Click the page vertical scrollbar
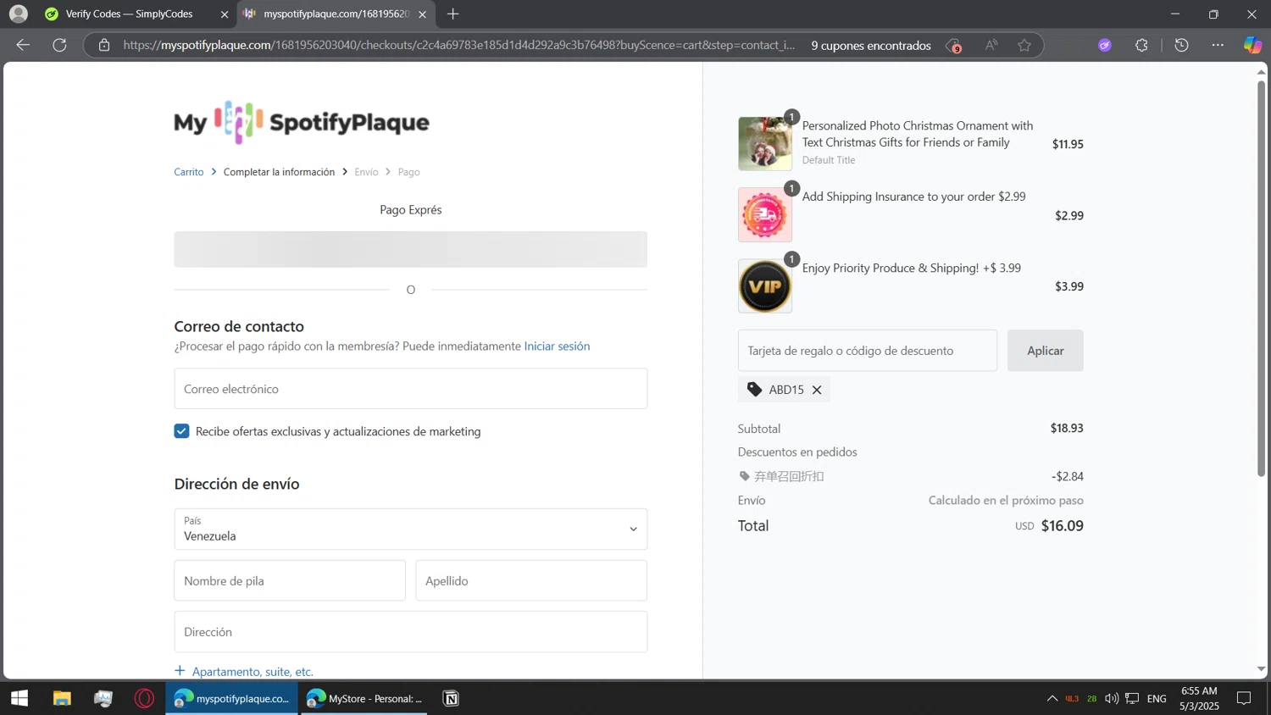 [1261, 280]
